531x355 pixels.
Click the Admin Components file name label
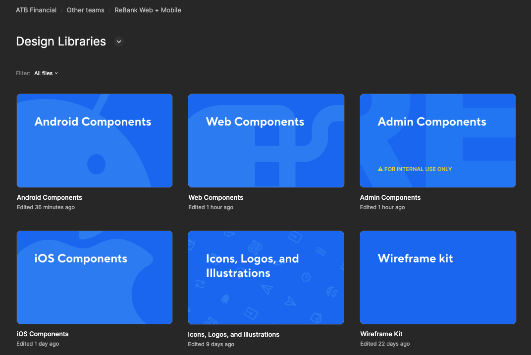(x=390, y=197)
